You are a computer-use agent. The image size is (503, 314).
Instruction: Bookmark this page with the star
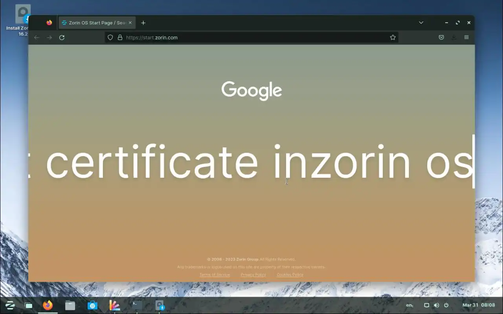(393, 37)
